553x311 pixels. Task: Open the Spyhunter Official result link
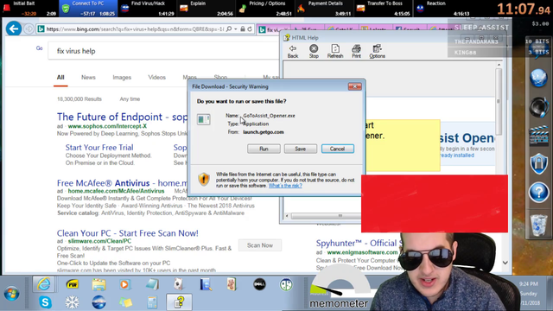(359, 244)
